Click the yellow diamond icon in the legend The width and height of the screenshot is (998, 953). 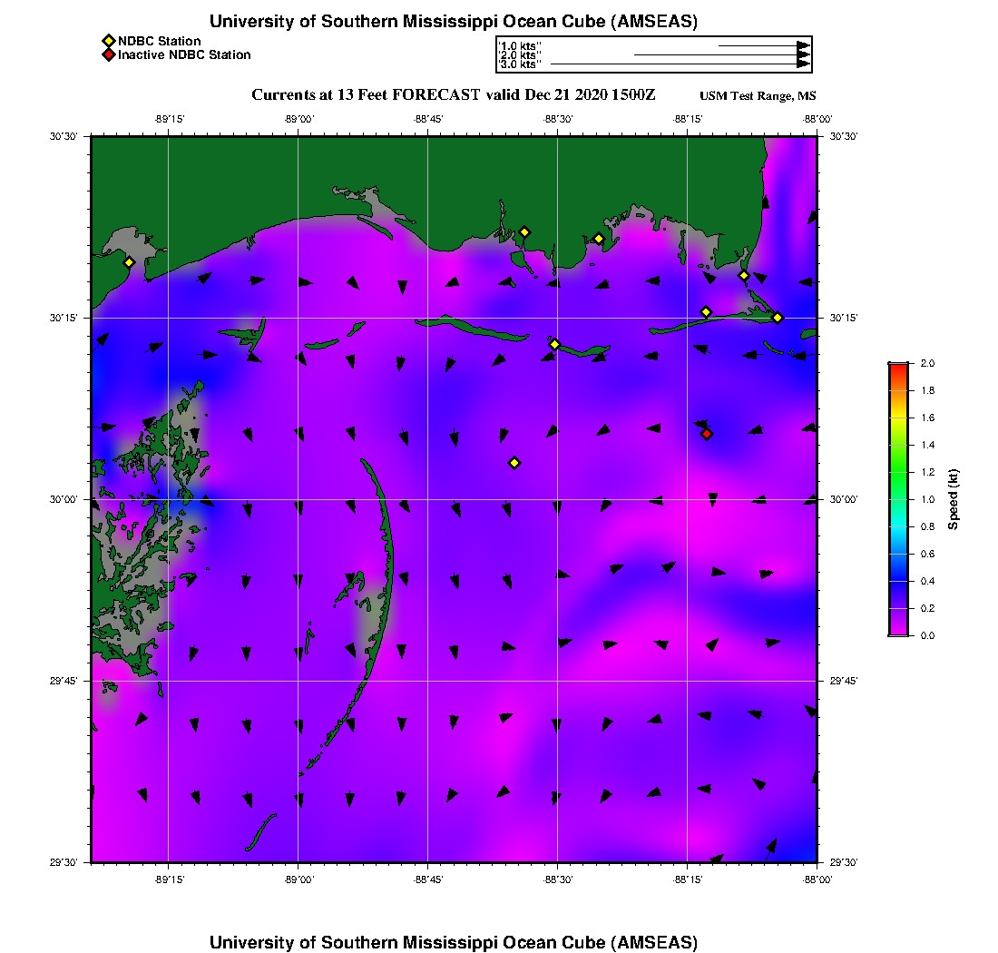pos(108,41)
